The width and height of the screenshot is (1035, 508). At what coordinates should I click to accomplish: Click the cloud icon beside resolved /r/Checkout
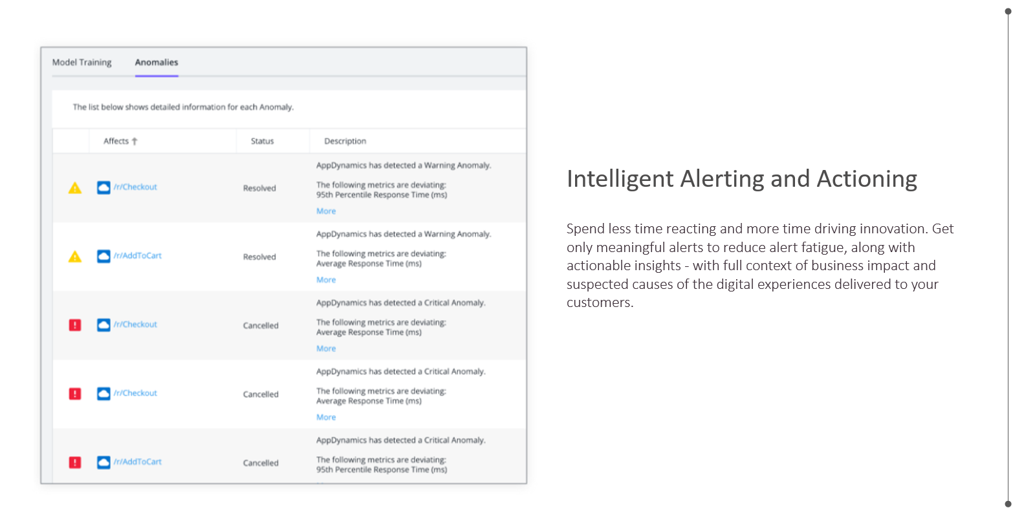(x=103, y=187)
